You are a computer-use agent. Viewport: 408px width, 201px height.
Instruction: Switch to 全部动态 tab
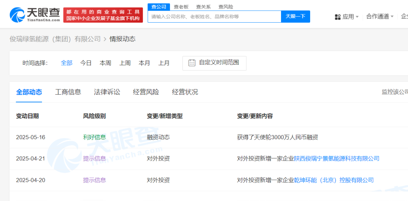(x=29, y=92)
